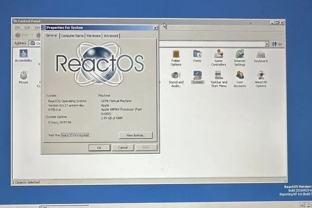The width and height of the screenshot is (312, 208).
Task: Open the Taskbar and Start Menu icon
Action: tap(219, 79)
